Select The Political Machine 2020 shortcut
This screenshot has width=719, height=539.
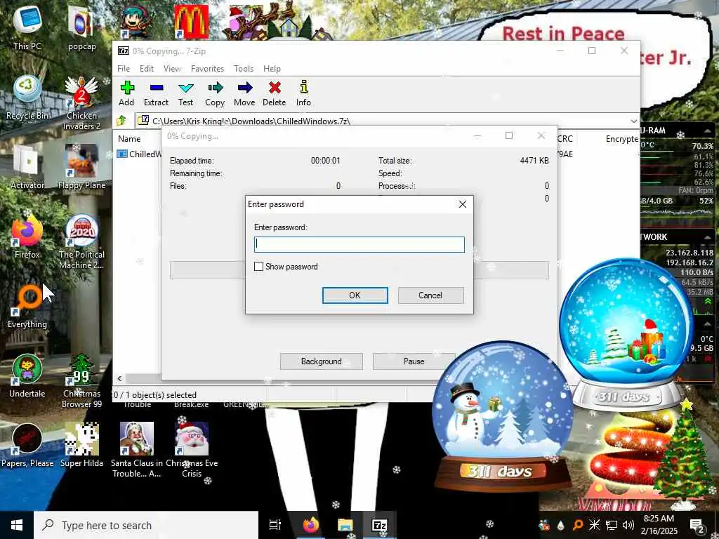(x=81, y=241)
